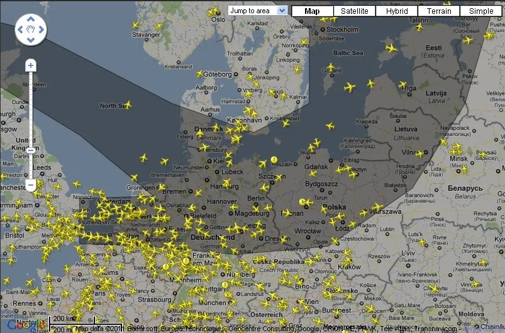The image size is (505, 333).
Task: Switch to Simple map view
Action: pyautogui.click(x=481, y=11)
